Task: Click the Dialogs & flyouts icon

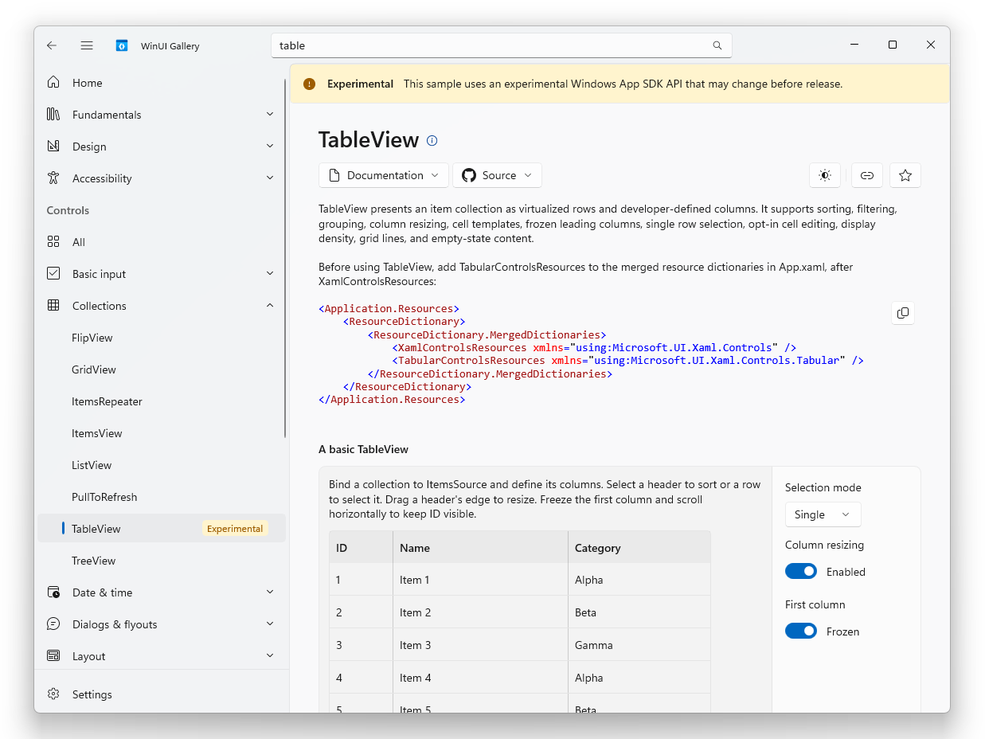Action: 53,624
